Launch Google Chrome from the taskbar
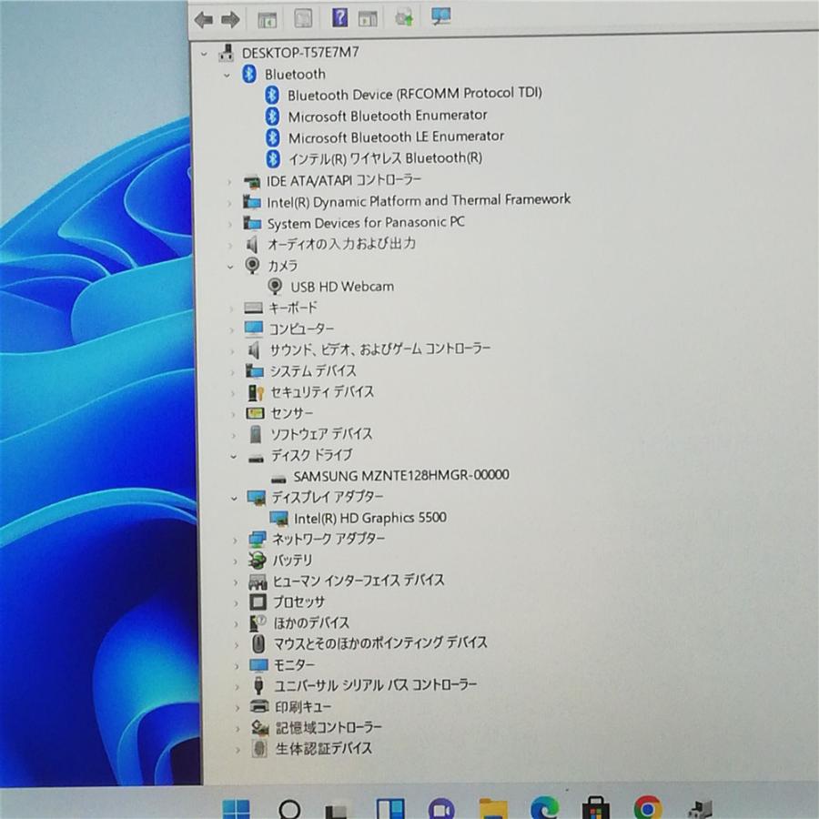Image resolution: width=819 pixels, height=819 pixels. pyautogui.click(x=648, y=808)
